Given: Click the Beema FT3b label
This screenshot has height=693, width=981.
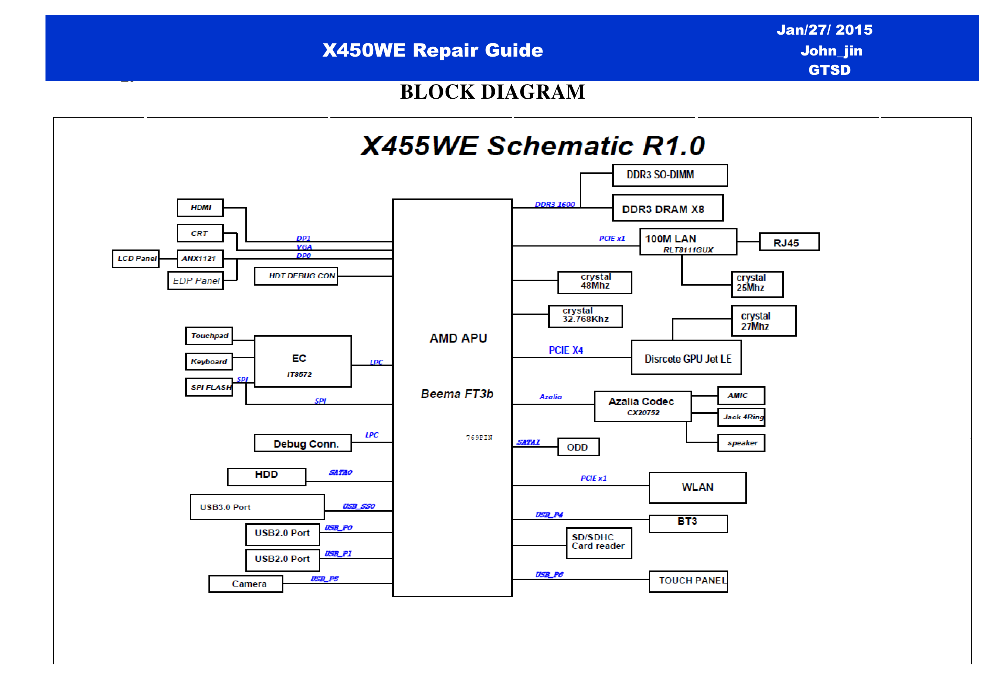Looking at the screenshot, I should click(x=457, y=394).
